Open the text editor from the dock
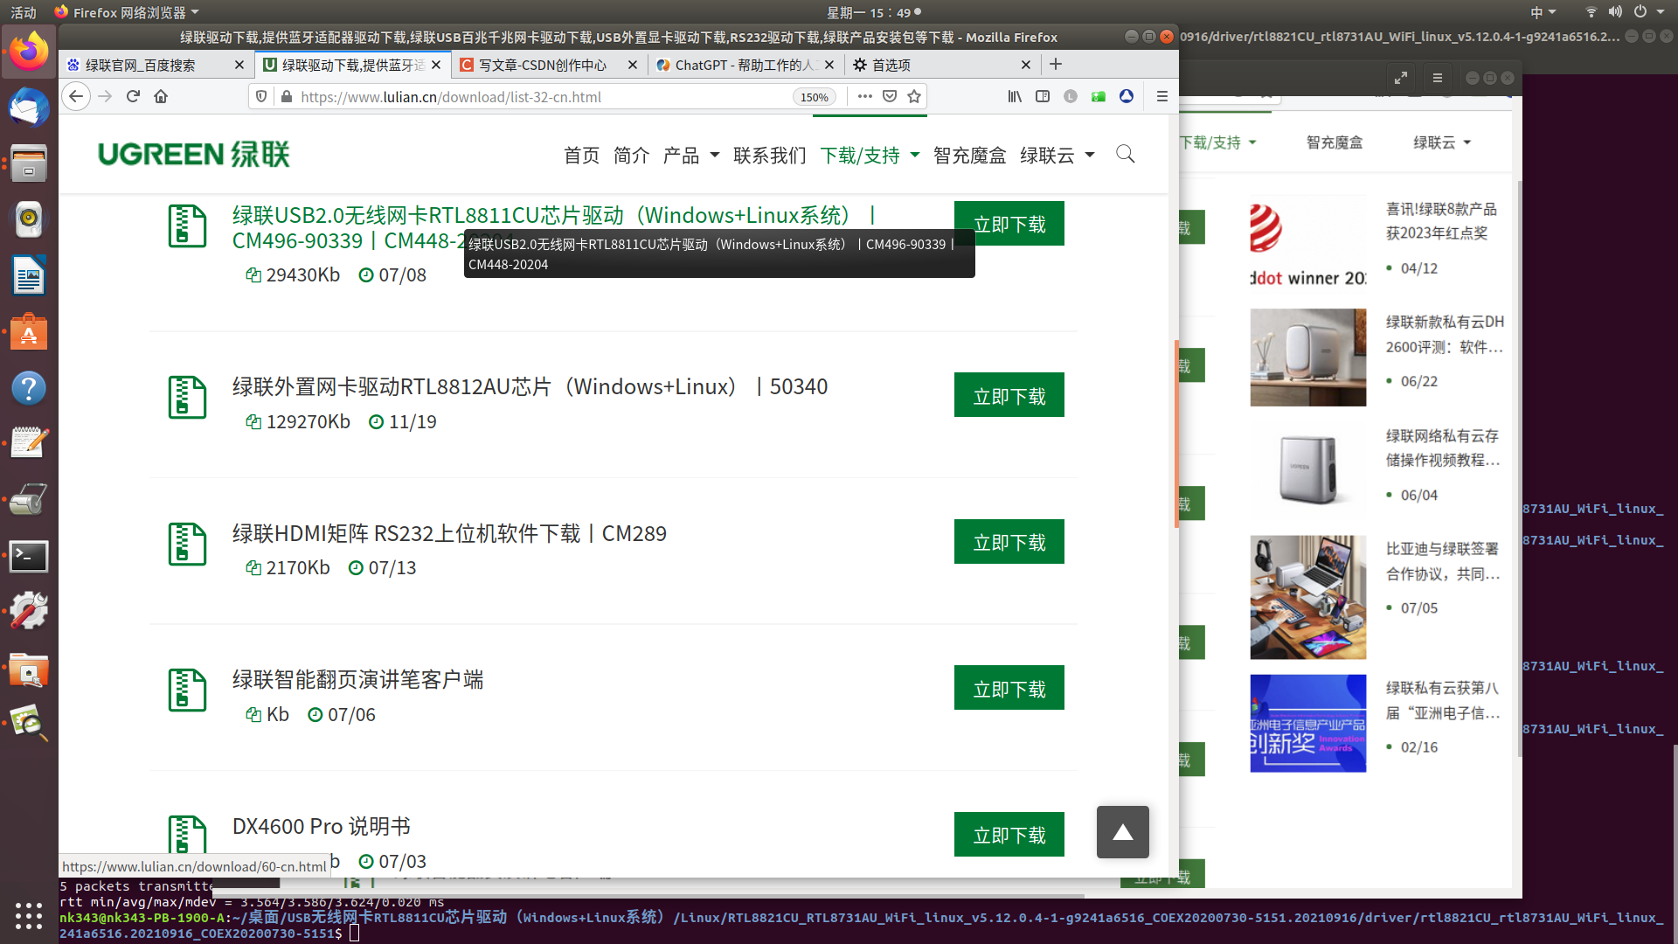This screenshot has height=944, width=1678. click(x=29, y=444)
